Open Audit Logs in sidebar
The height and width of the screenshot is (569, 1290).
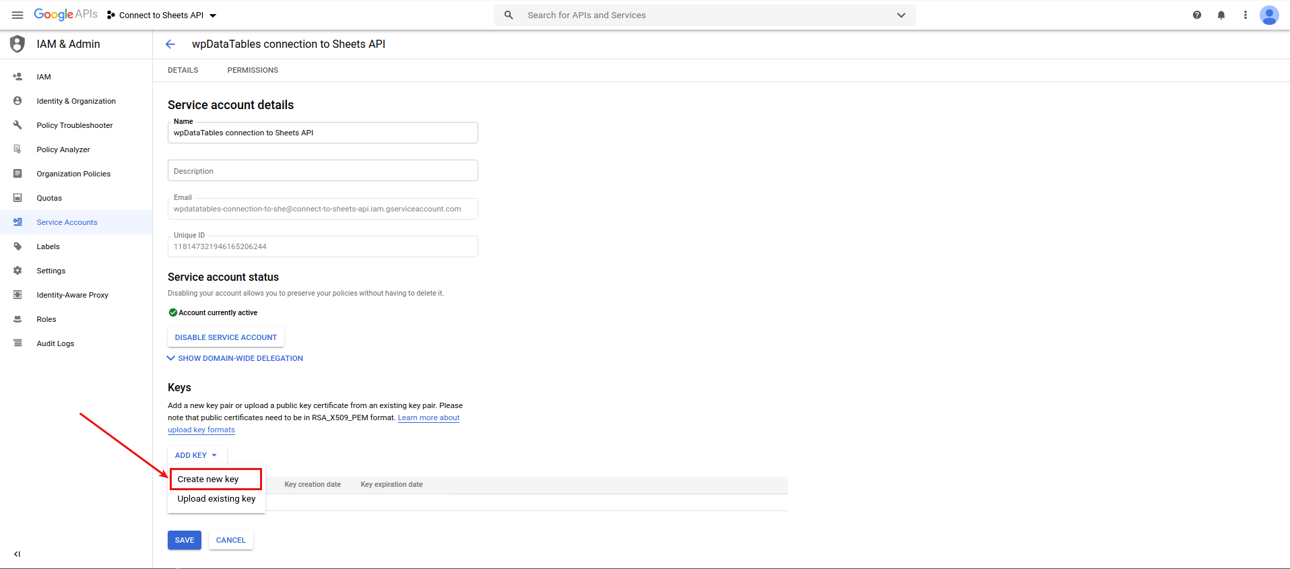[76, 343]
